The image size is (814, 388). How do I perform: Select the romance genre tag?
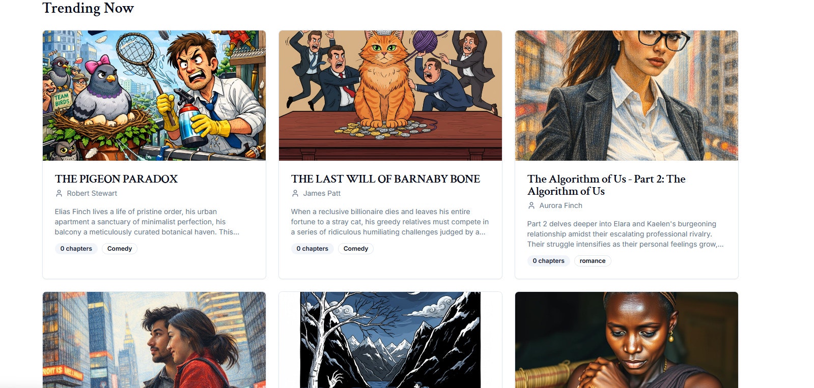coord(593,261)
